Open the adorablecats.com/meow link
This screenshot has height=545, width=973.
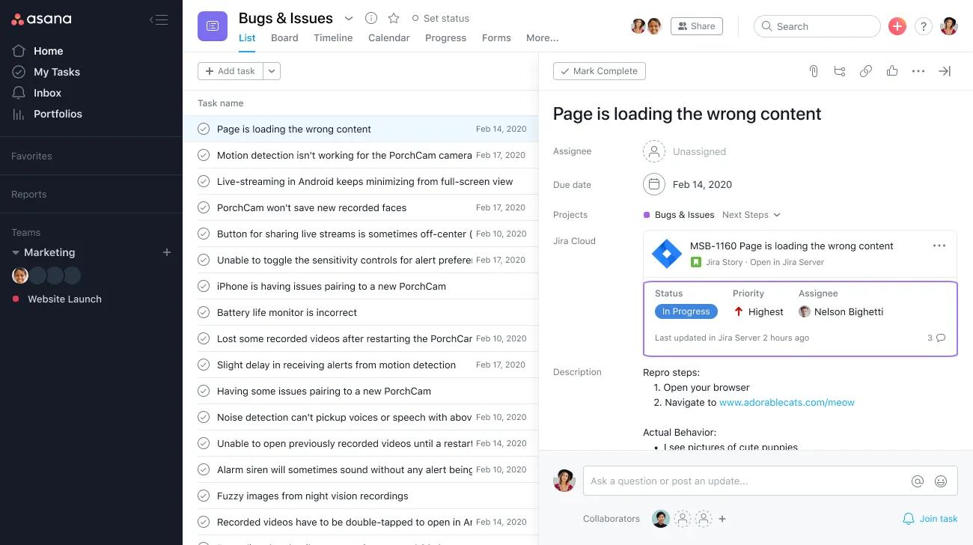787,402
